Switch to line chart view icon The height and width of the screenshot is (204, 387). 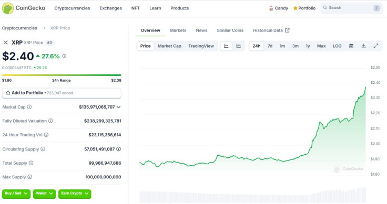coord(226,46)
